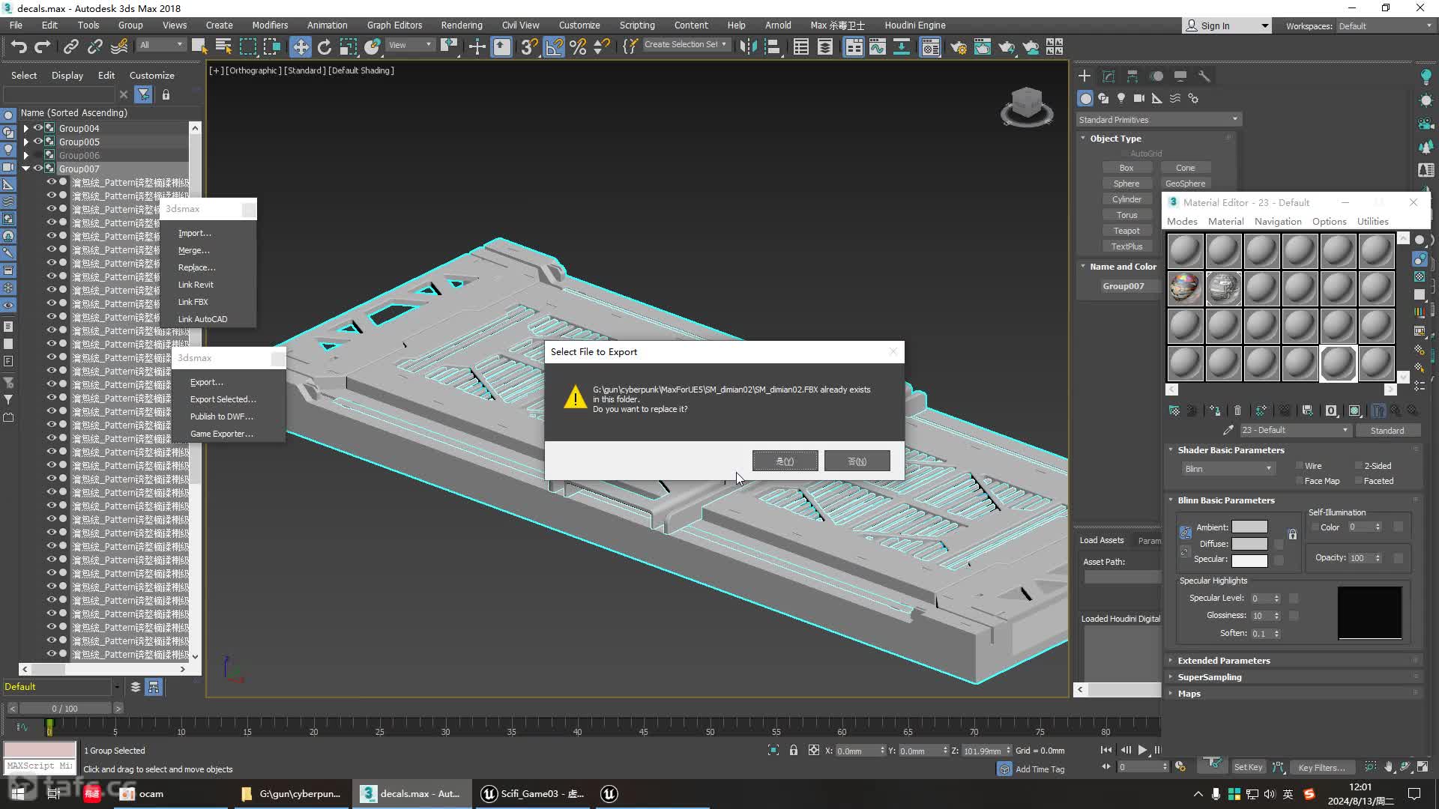Open the Blinn shader type dropdown
Image resolution: width=1439 pixels, height=809 pixels.
click(x=1228, y=469)
